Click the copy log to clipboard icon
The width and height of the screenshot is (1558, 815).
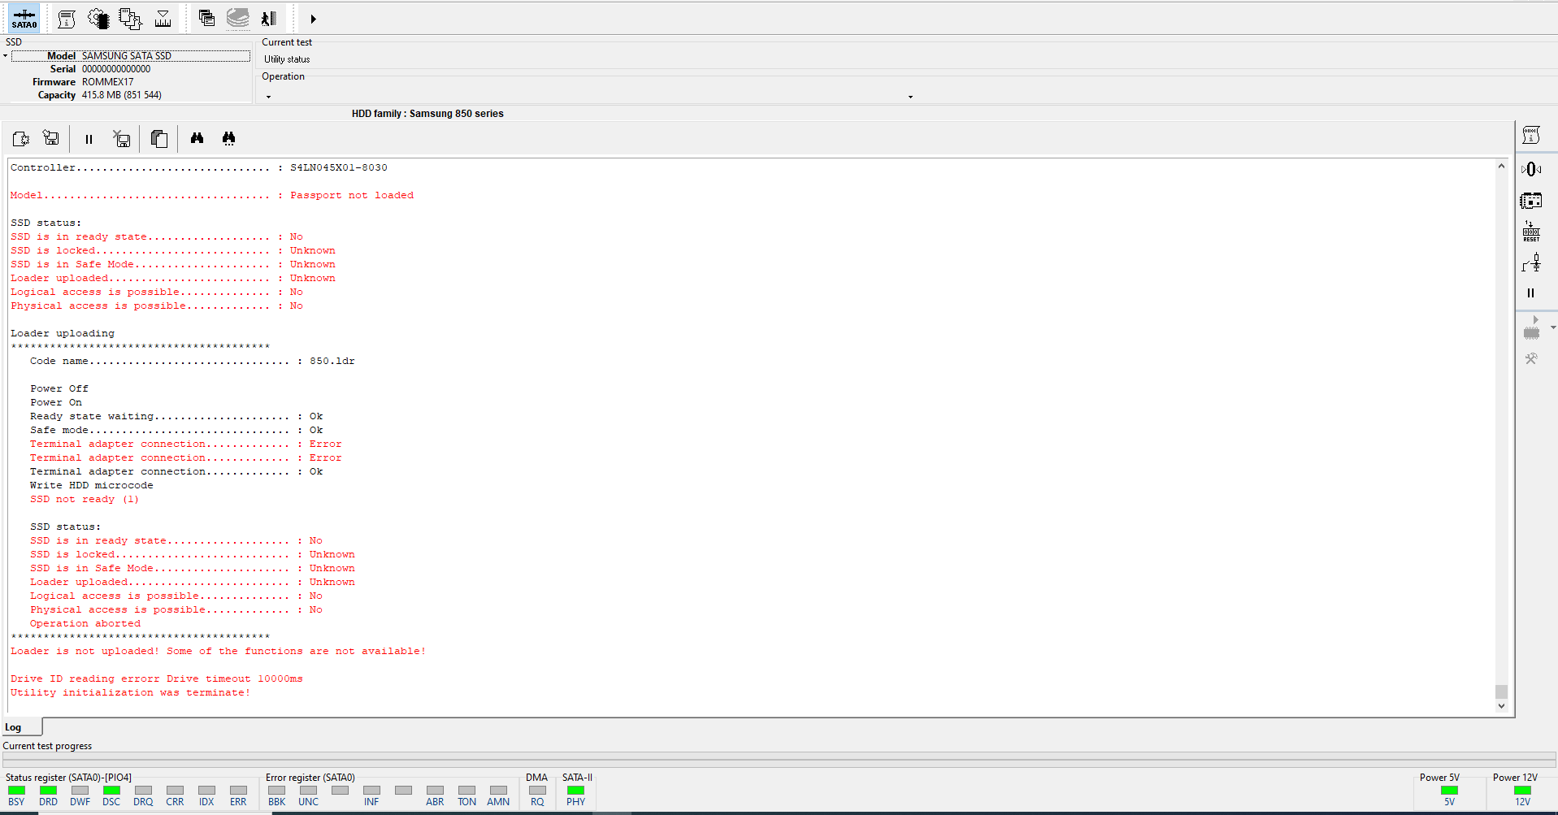point(159,139)
